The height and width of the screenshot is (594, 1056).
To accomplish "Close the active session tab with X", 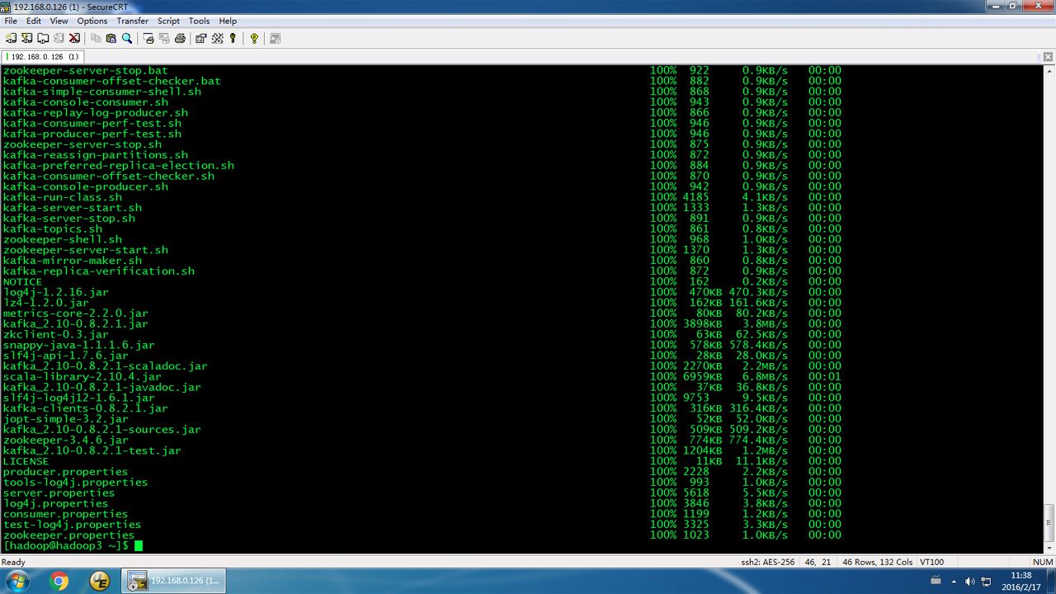I will click(x=1049, y=57).
